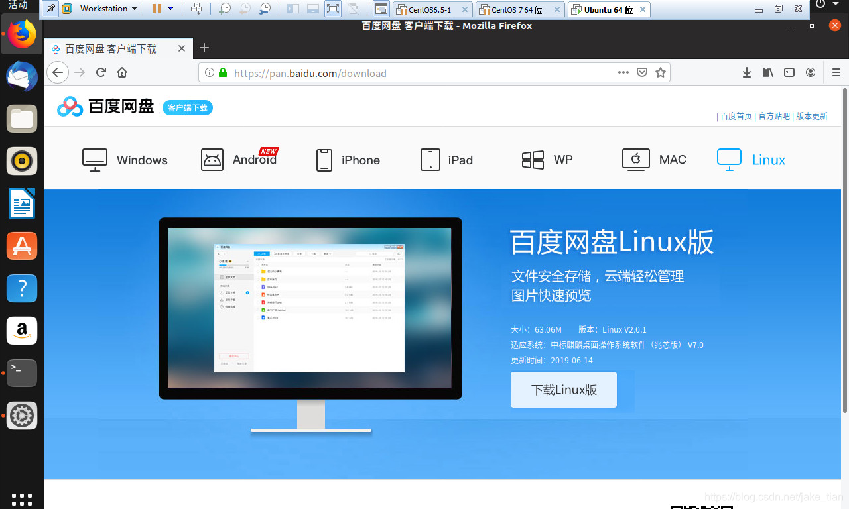The height and width of the screenshot is (509, 849).
Task: Show site information for pan.baidu.com
Action: [x=210, y=73]
